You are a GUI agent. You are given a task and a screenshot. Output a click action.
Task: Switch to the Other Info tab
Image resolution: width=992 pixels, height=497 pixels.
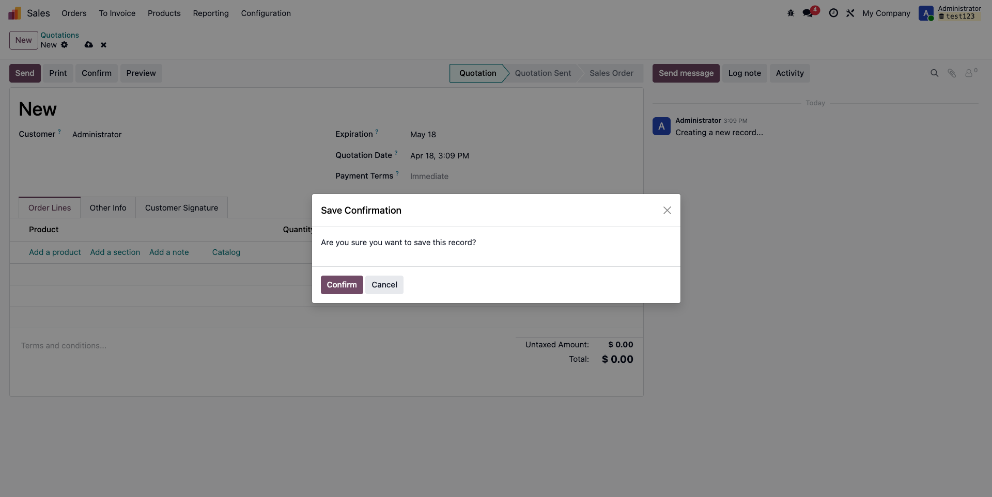(108, 208)
